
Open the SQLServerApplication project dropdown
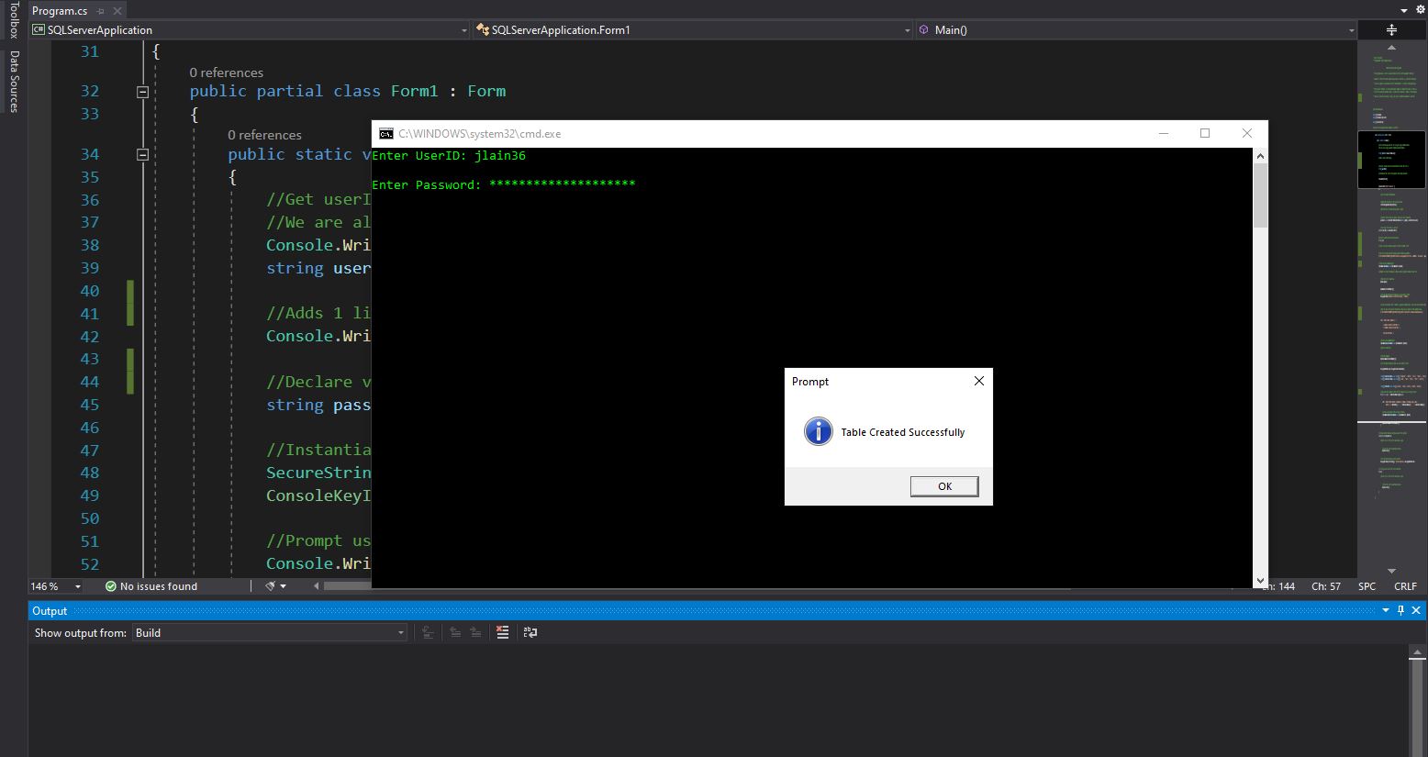[x=250, y=30]
